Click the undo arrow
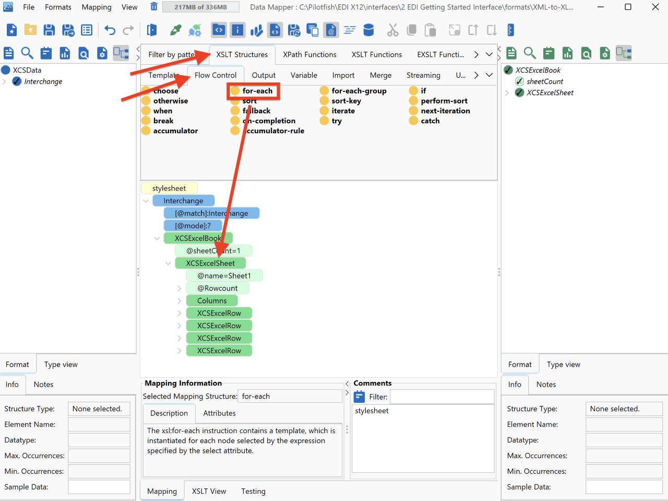 click(x=110, y=30)
